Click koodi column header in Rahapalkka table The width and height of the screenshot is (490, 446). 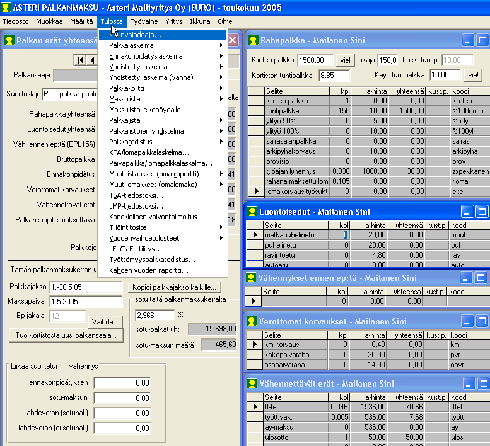[x=470, y=91]
